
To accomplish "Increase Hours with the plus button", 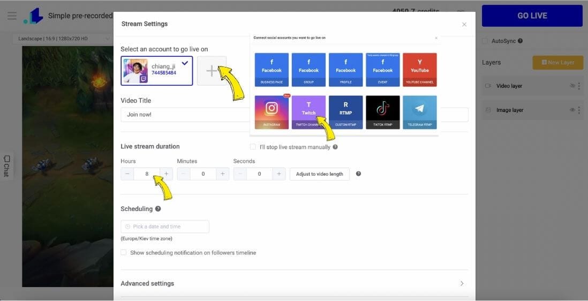I will point(166,174).
